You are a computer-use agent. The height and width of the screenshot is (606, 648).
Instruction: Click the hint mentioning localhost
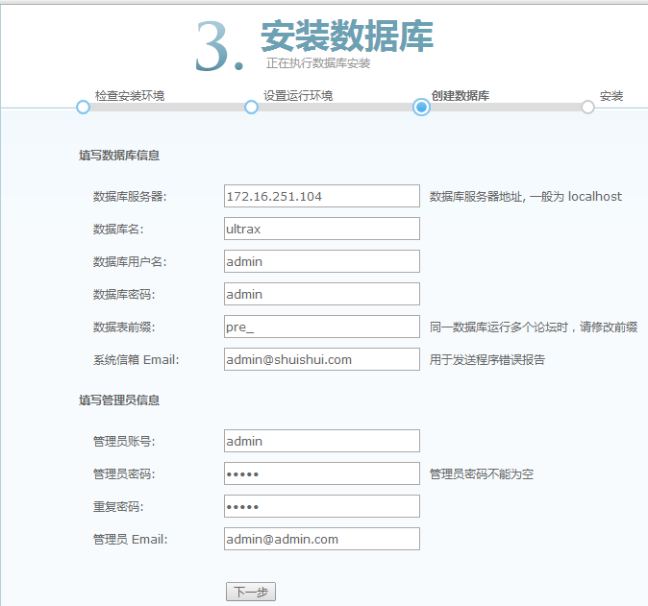pyautogui.click(x=526, y=197)
